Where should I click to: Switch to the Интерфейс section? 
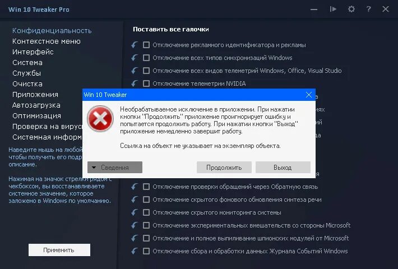(33, 52)
